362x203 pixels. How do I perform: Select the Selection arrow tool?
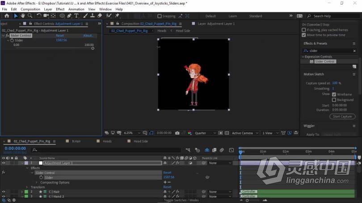[16, 16]
